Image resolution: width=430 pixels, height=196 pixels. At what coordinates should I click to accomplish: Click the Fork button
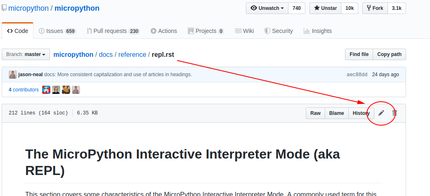[x=375, y=8]
